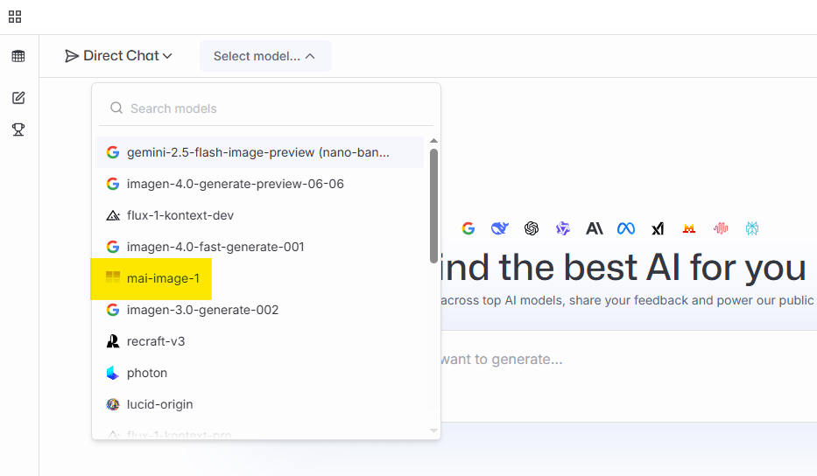This screenshot has width=817, height=476.
Task: Click the sidebar table panel icon
Action: pyautogui.click(x=18, y=56)
